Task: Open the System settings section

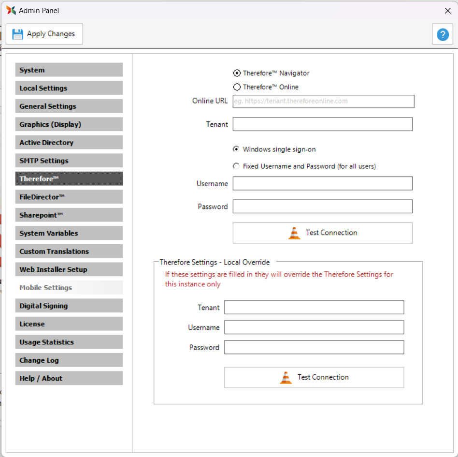Action: click(x=69, y=70)
